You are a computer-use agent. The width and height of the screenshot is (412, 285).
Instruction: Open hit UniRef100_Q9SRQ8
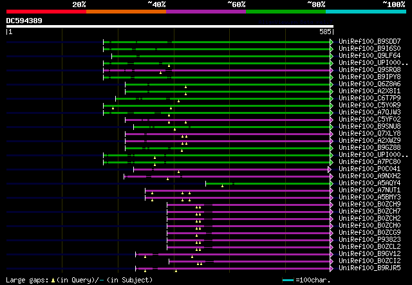tap(370, 70)
